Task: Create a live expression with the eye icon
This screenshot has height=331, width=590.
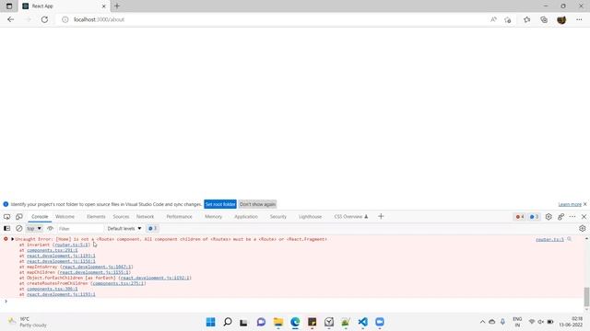Action: [50, 228]
